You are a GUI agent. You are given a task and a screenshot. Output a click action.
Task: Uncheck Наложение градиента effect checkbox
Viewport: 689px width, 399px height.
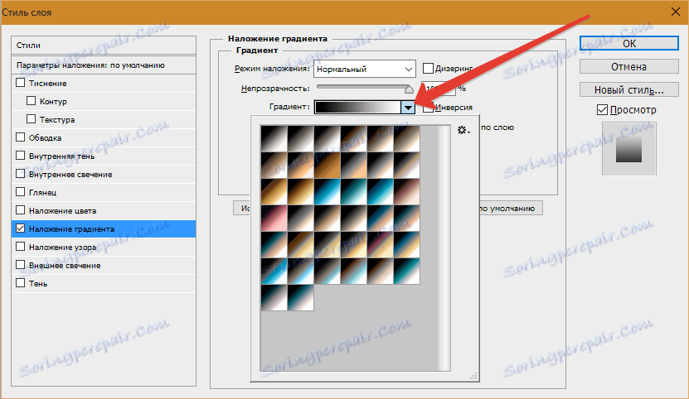point(20,228)
